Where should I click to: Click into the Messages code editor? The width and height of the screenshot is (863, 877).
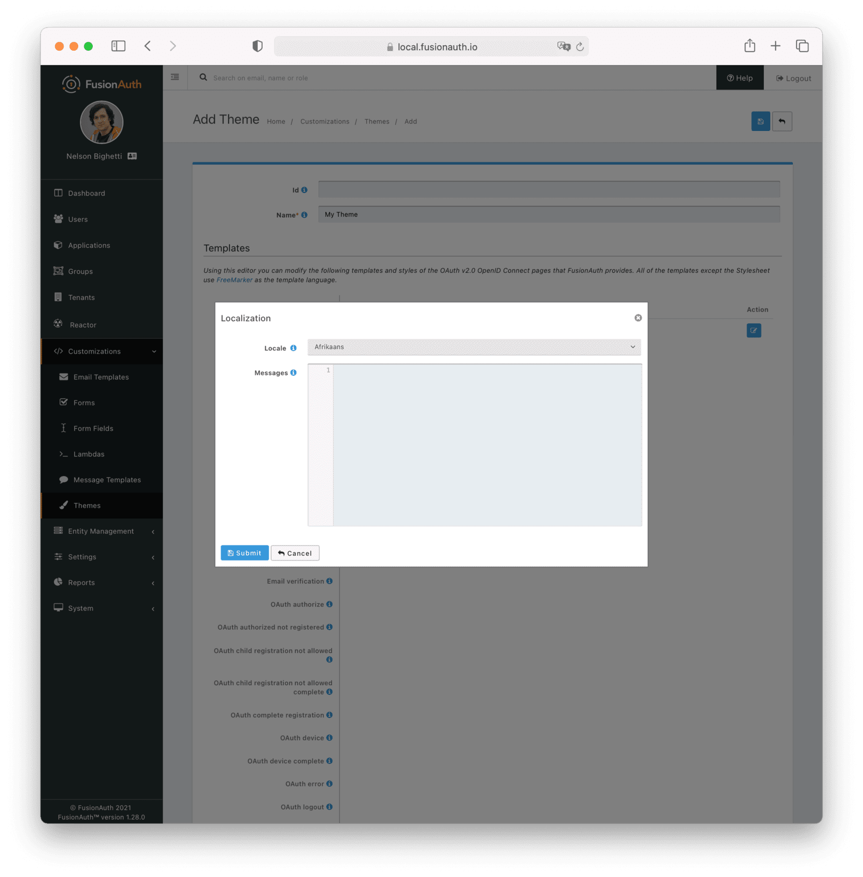tap(487, 445)
